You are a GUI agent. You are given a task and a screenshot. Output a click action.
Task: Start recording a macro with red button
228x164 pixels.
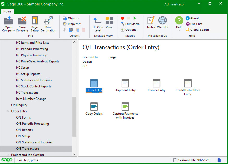(x=122, y=18)
